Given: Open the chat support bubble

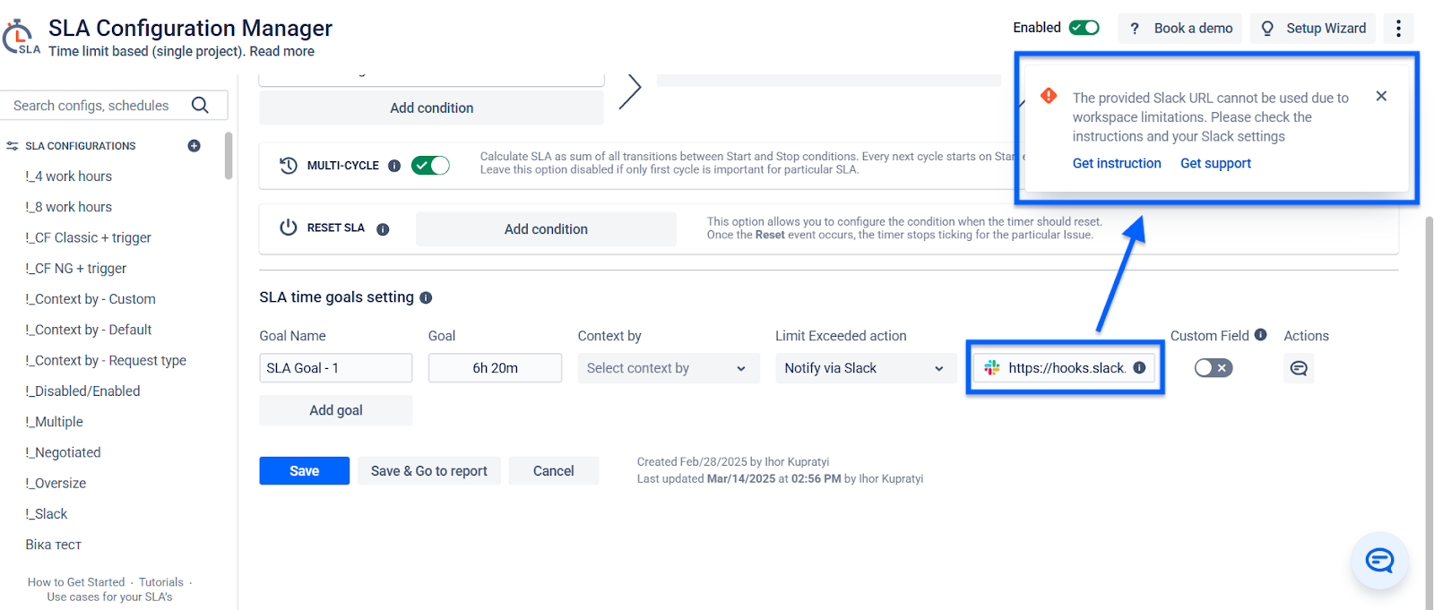Looking at the screenshot, I should click(1379, 561).
